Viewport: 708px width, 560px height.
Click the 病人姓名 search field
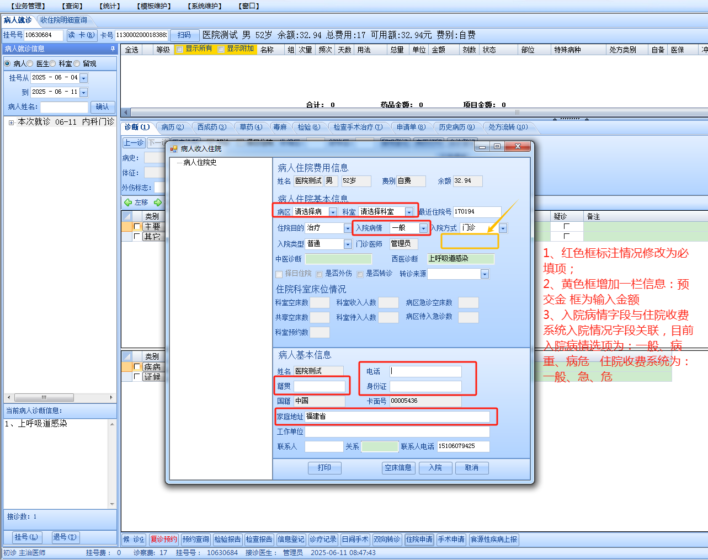point(64,107)
